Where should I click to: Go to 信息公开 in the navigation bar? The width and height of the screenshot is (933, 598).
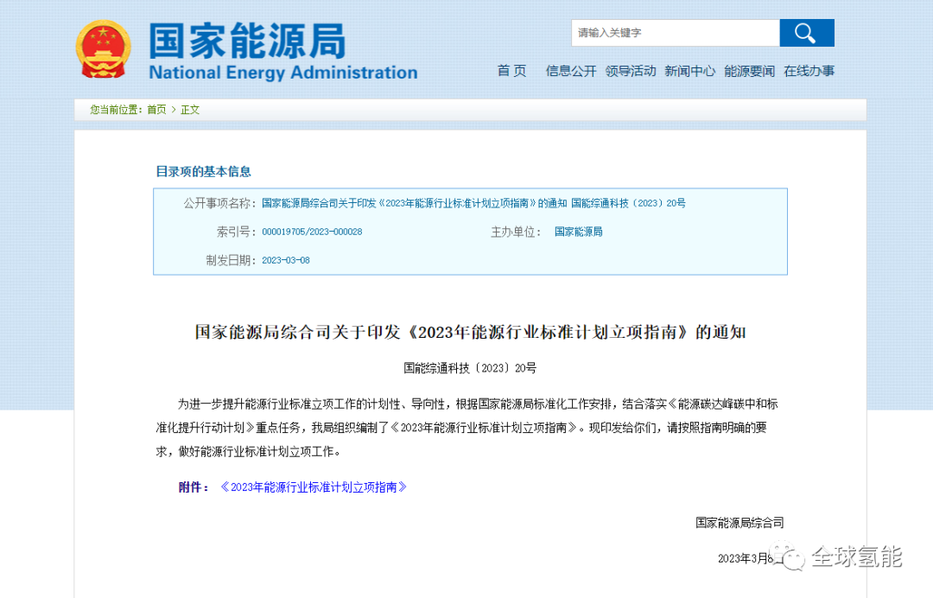(x=570, y=72)
